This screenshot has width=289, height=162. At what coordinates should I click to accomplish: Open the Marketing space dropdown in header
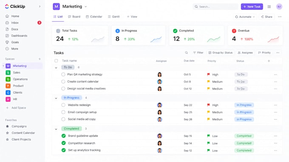86,7
